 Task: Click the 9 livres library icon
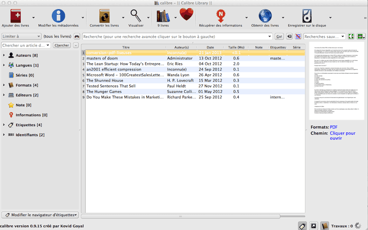163,16
